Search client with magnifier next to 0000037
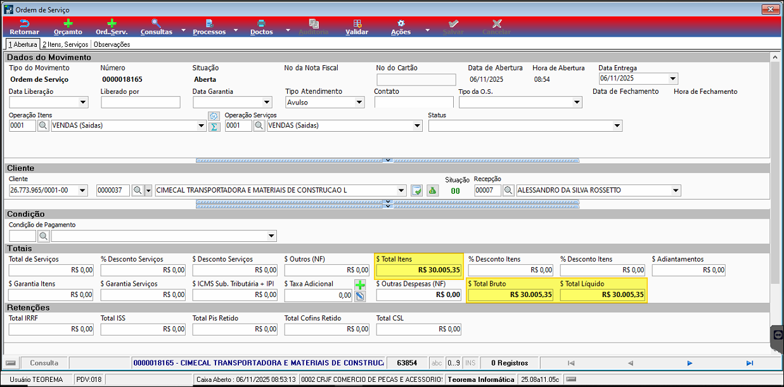The height and width of the screenshot is (387, 784). pos(137,190)
